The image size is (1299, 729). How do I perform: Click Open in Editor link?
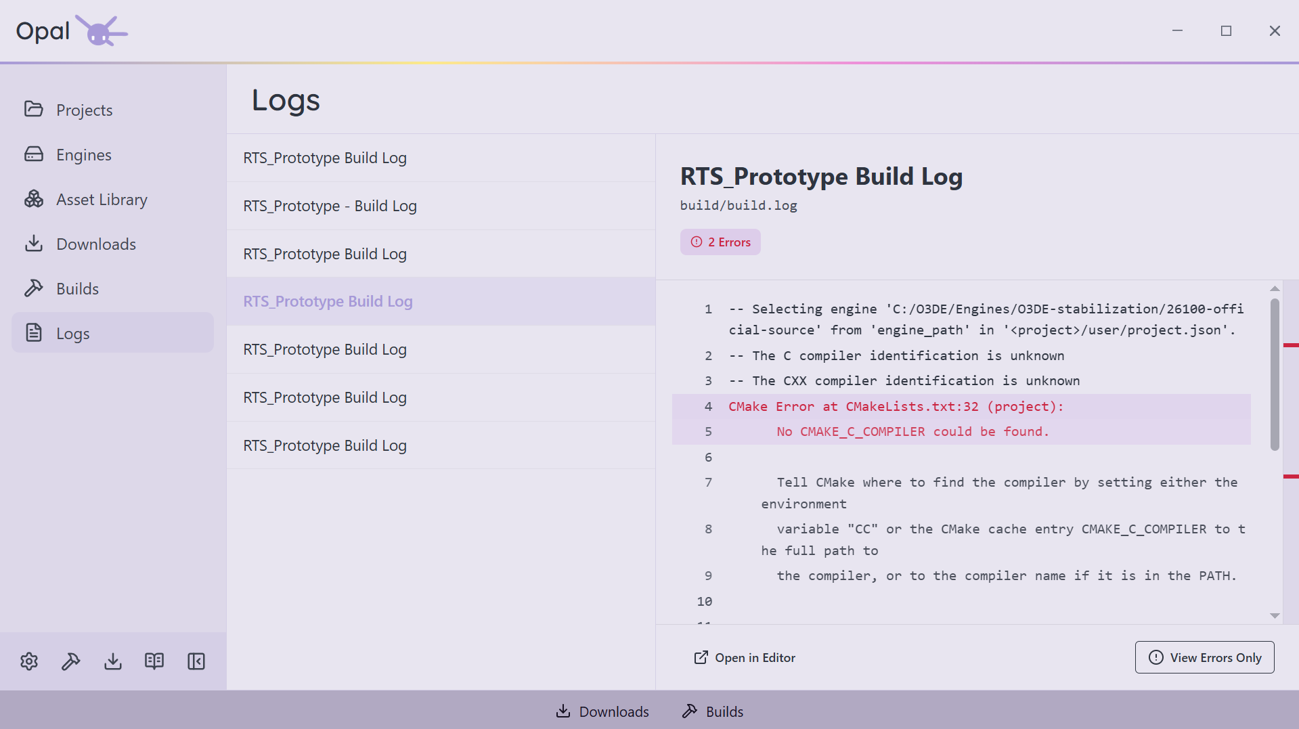(x=745, y=657)
